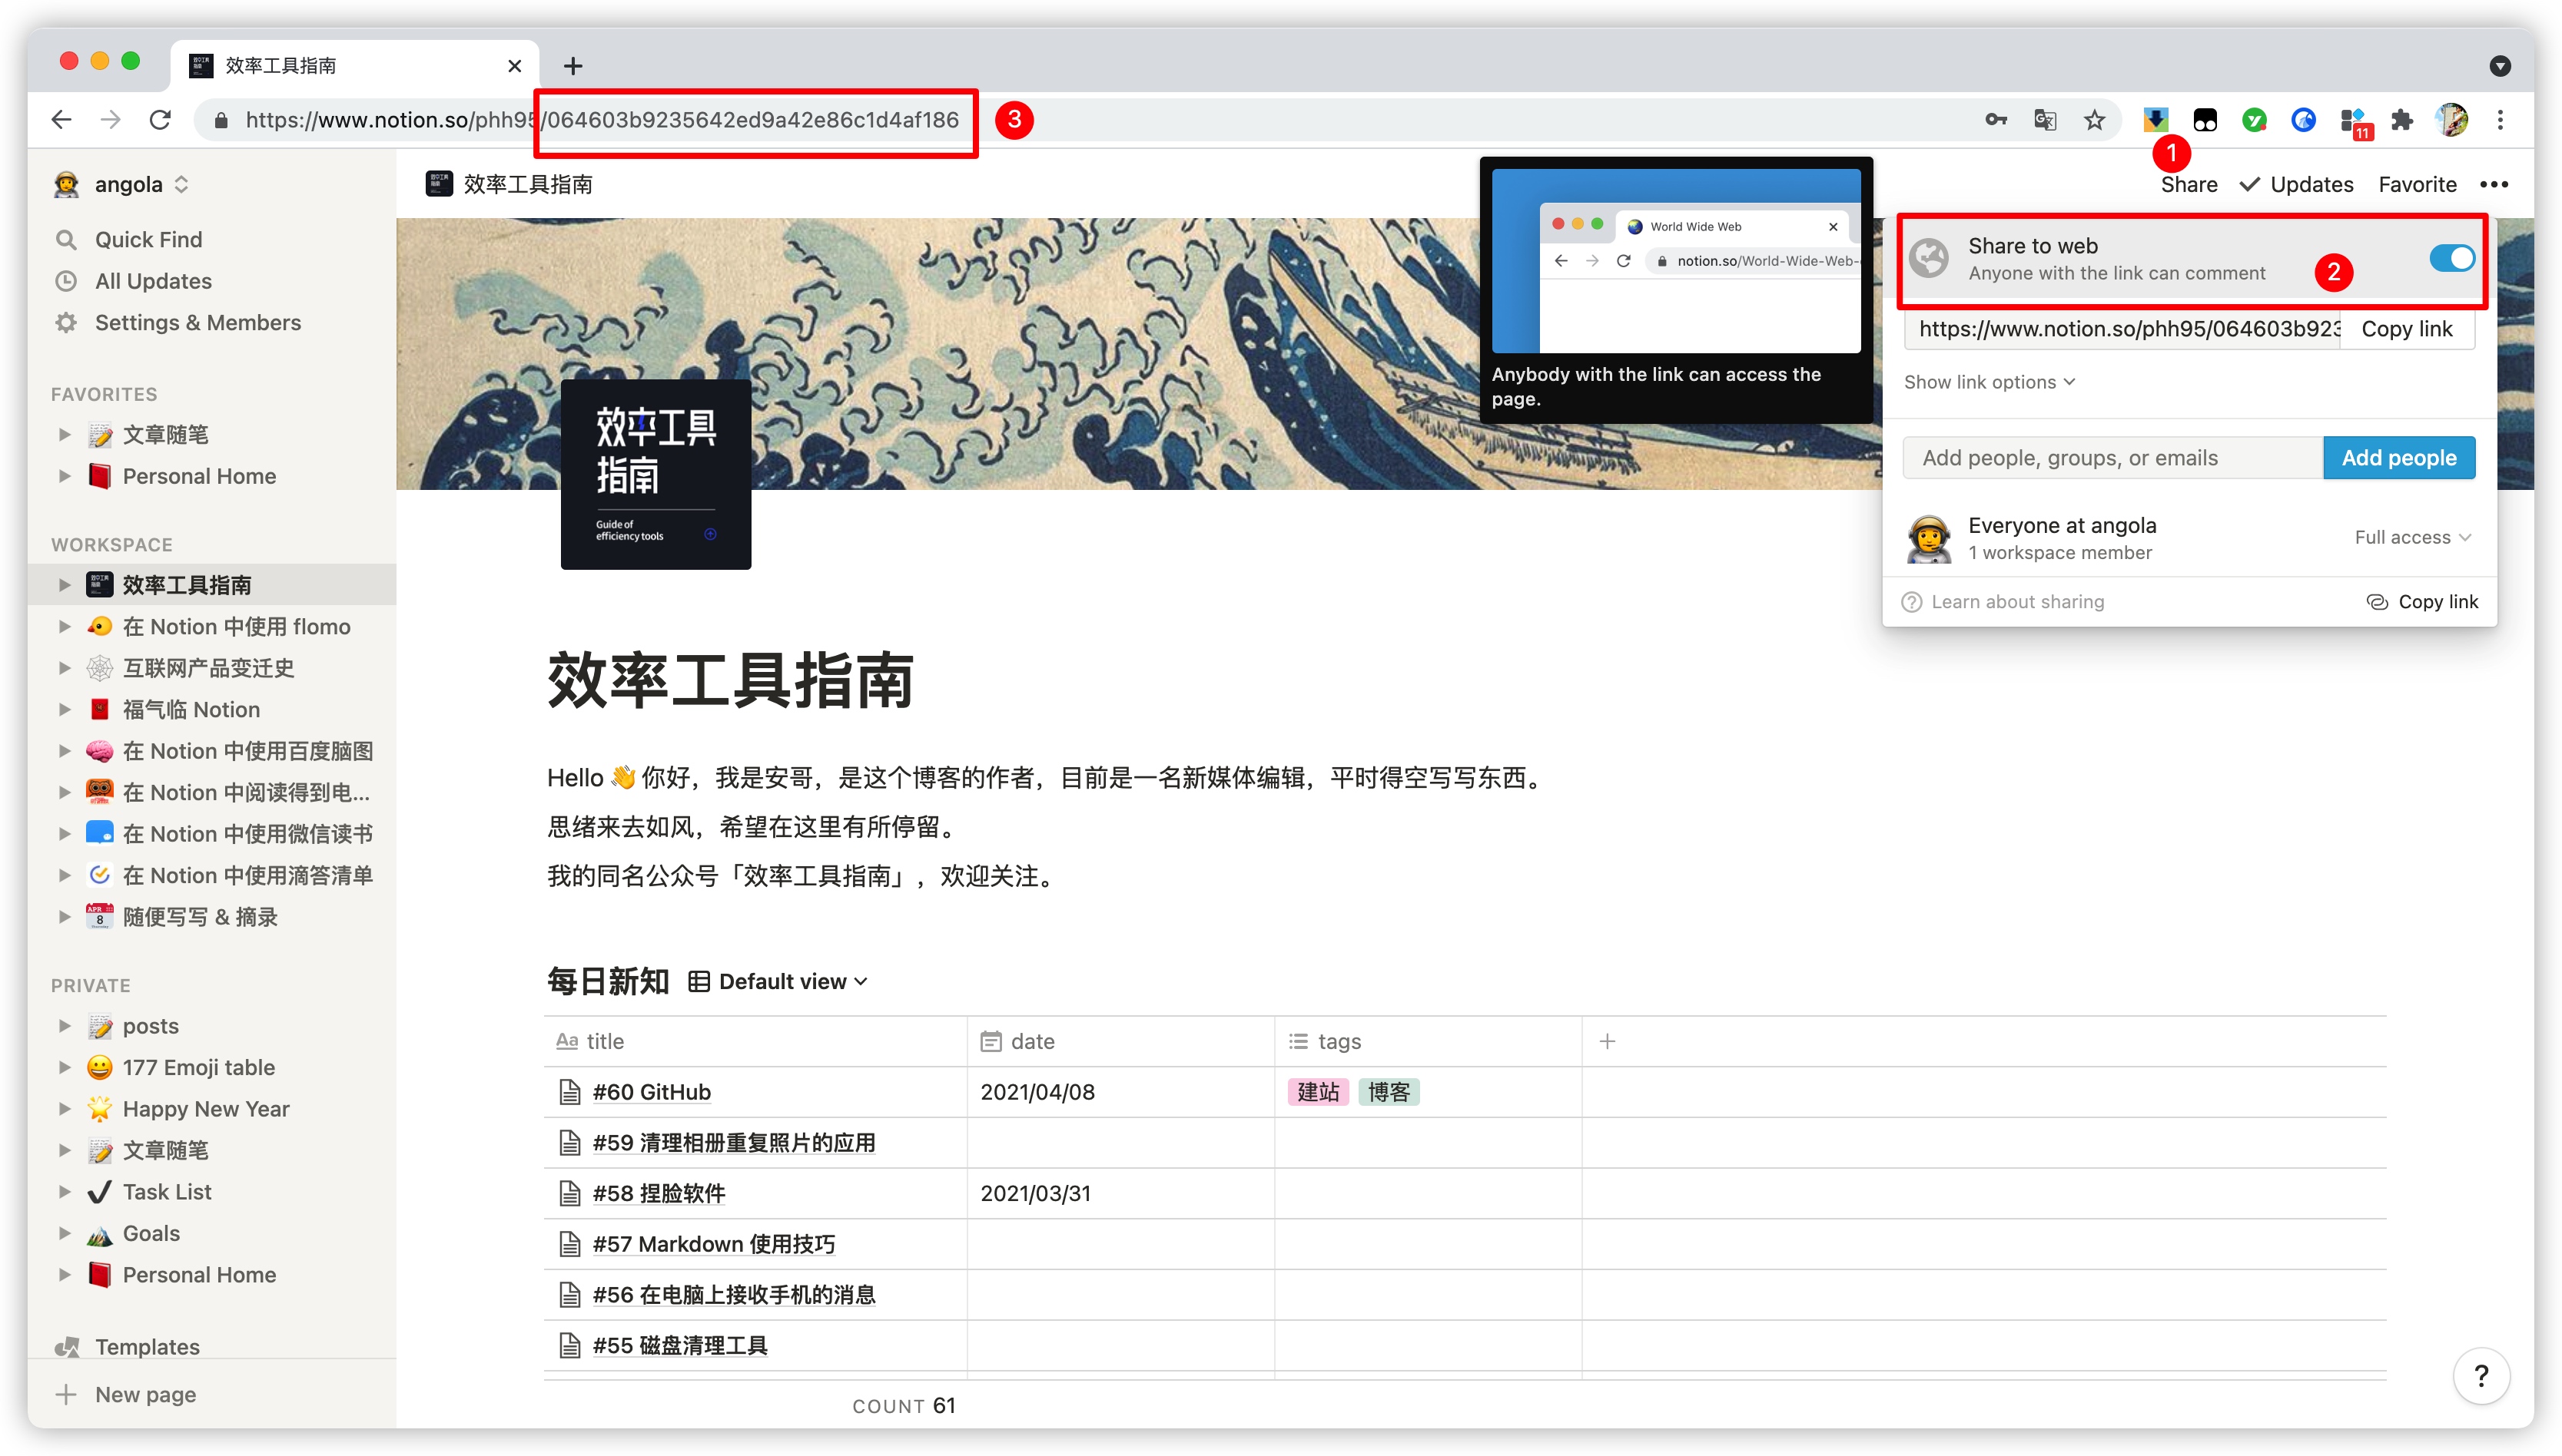
Task: Open the Settings & Members gear icon
Action: [66, 323]
